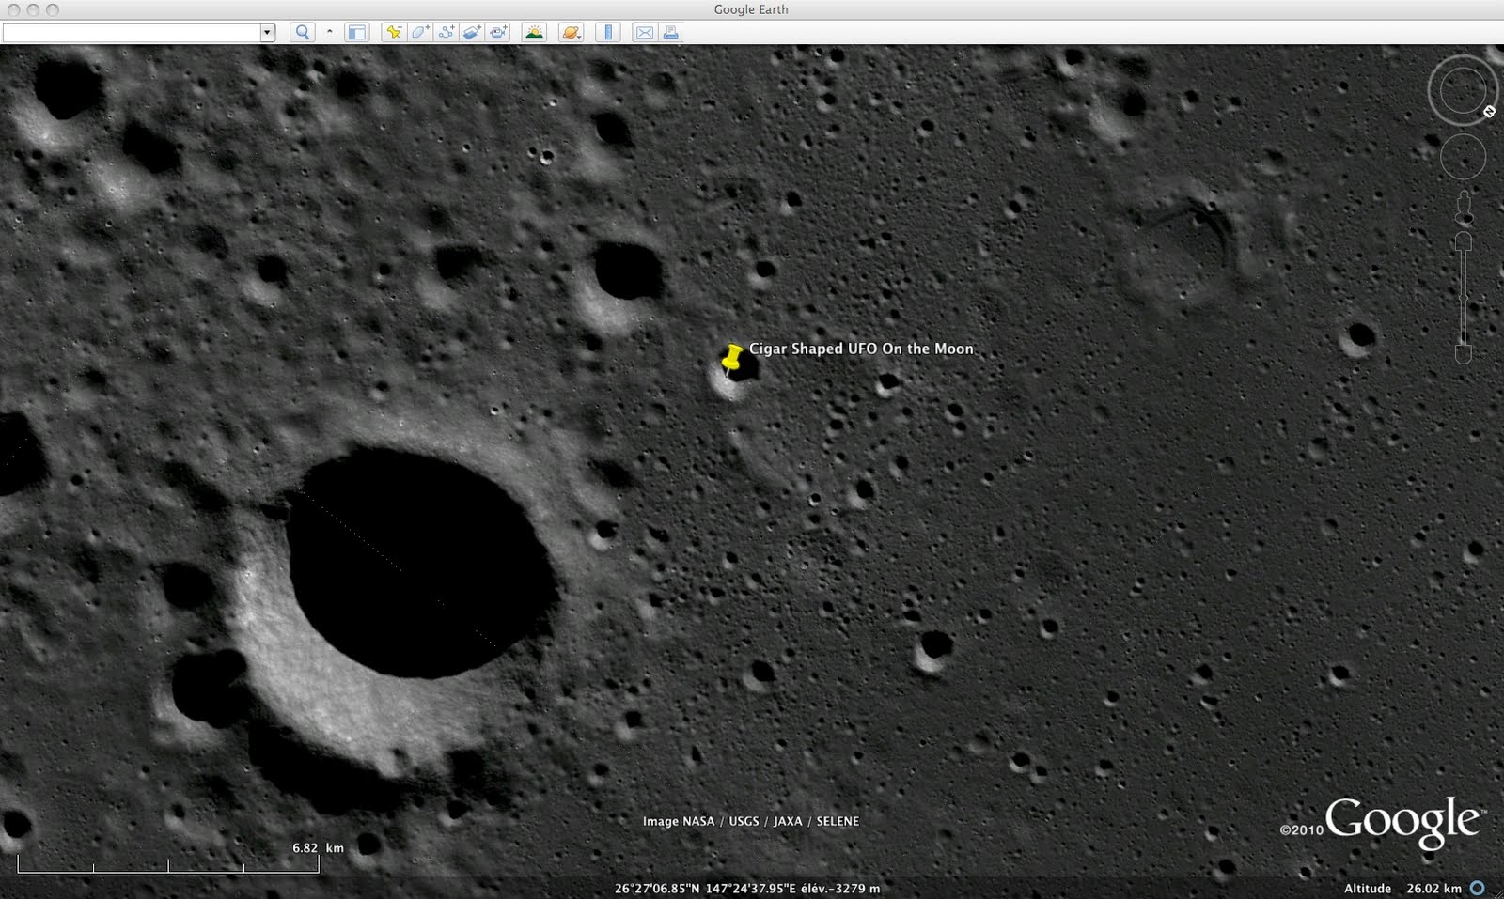Image resolution: width=1504 pixels, height=899 pixels.
Task: Click the move joystick circle control
Action: pyautogui.click(x=1463, y=156)
